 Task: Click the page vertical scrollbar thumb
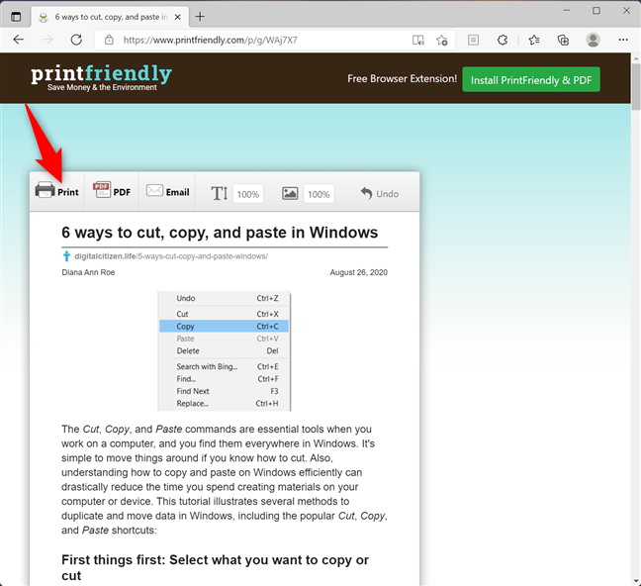tap(636, 87)
